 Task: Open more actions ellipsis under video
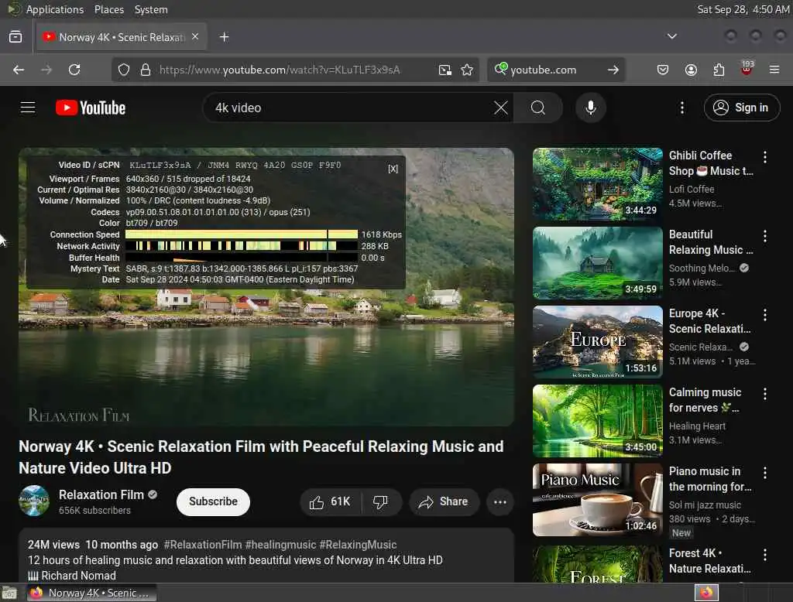coord(499,502)
